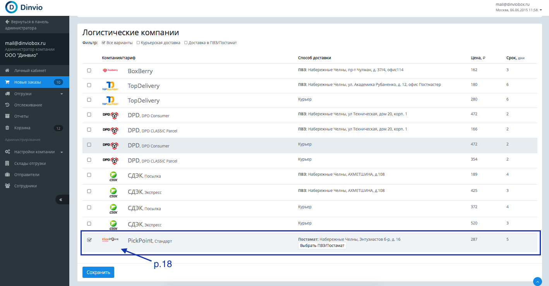
Task: Tick the BoxBerry row checkbox
Action: (89, 70)
